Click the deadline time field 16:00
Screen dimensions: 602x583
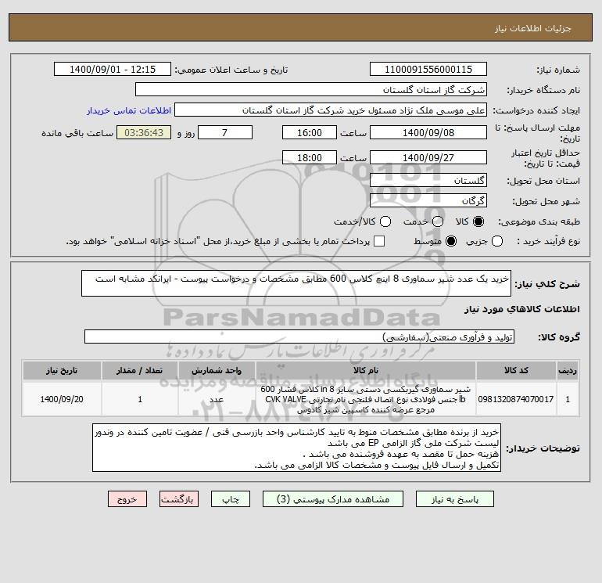click(310, 132)
